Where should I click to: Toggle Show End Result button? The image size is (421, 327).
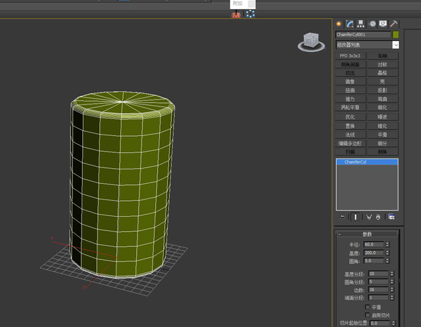point(355,216)
